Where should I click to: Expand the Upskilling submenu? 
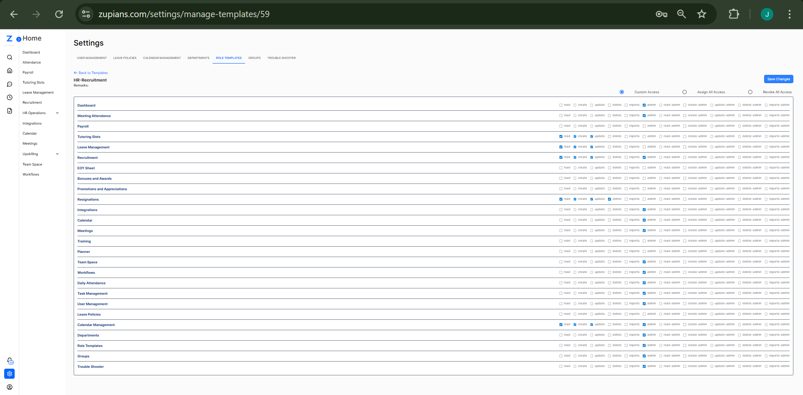[x=57, y=154]
